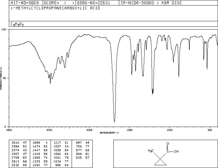This screenshot has width=218, height=168.
Task: Click the 1-methylcyclopropanecarboxylic acid compound name
Action: click(55, 8)
